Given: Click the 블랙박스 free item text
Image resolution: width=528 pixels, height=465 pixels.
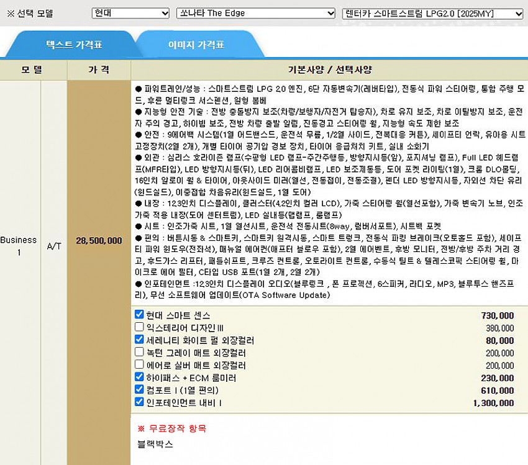Looking at the screenshot, I should (155, 444).
